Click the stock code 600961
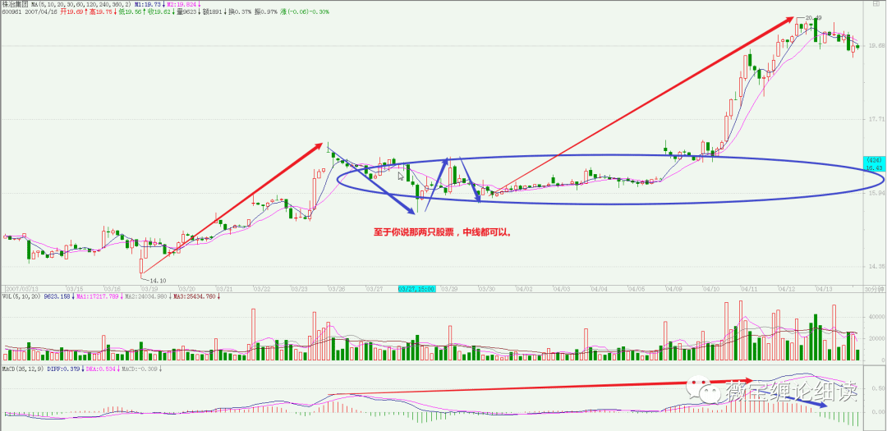 click(11, 11)
